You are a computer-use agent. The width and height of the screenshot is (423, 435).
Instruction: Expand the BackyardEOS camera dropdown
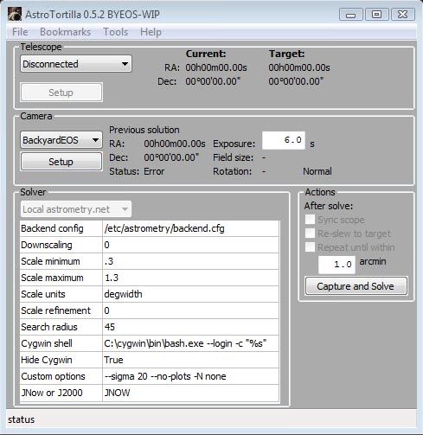coord(61,140)
